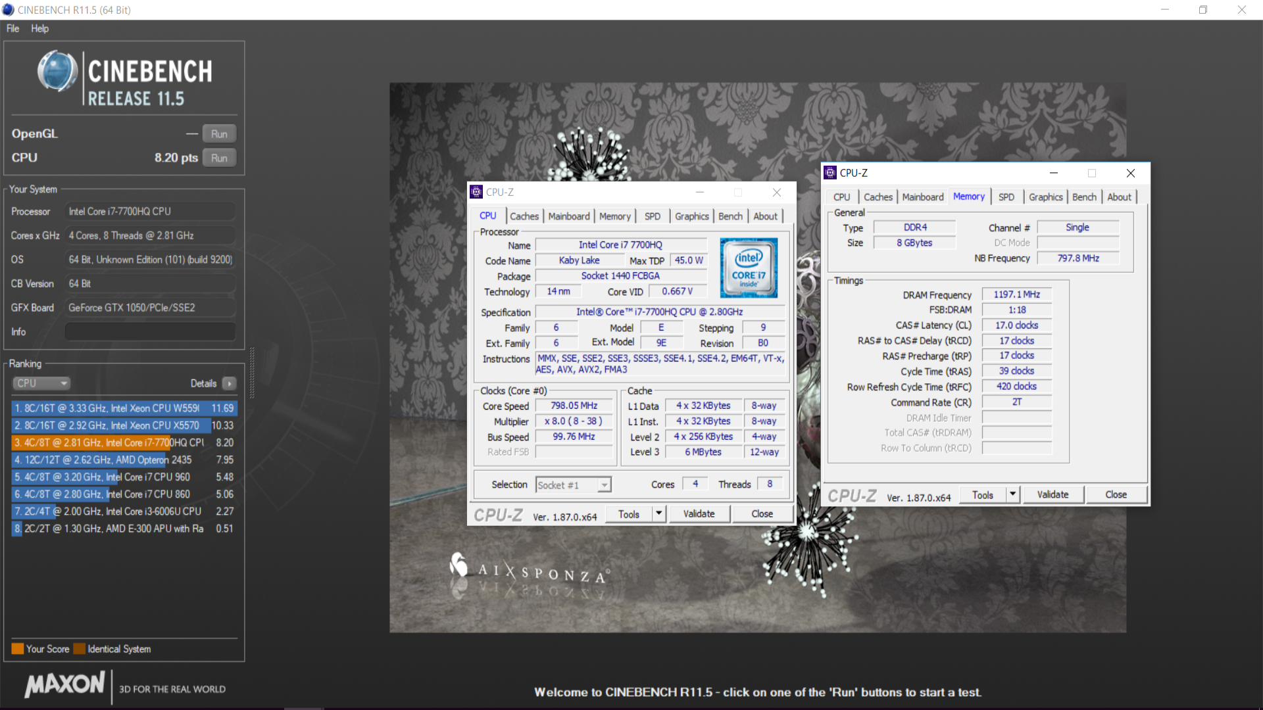Click Validate in left CPU-Z window
Image resolution: width=1263 pixels, height=710 pixels.
click(x=699, y=514)
